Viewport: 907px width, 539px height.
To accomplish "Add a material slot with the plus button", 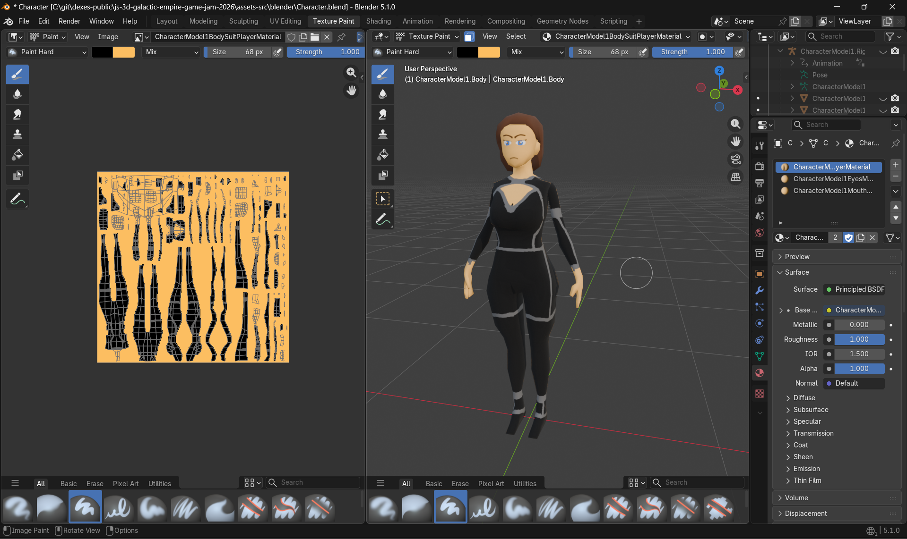I will 895,165.
